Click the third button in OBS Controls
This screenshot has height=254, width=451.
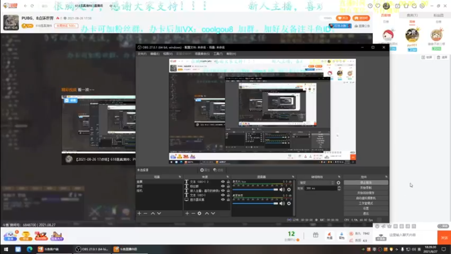[365, 193]
